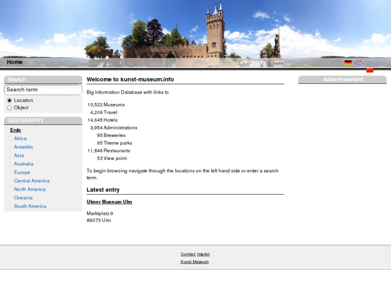Browse the Australia location link
Image resolution: width=391 pixels, height=293 pixels.
(24, 164)
